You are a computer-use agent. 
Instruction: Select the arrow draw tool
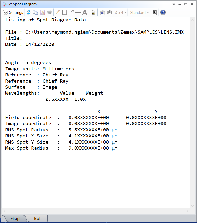(x=71, y=13)
